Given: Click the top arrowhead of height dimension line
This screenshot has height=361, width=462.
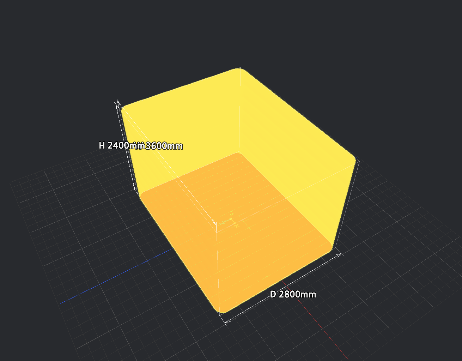Looking at the screenshot, I should pyautogui.click(x=117, y=106).
